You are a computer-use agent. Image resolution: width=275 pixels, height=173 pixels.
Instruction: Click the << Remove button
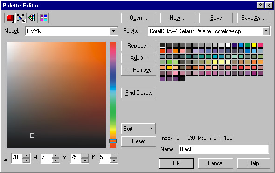138,70
